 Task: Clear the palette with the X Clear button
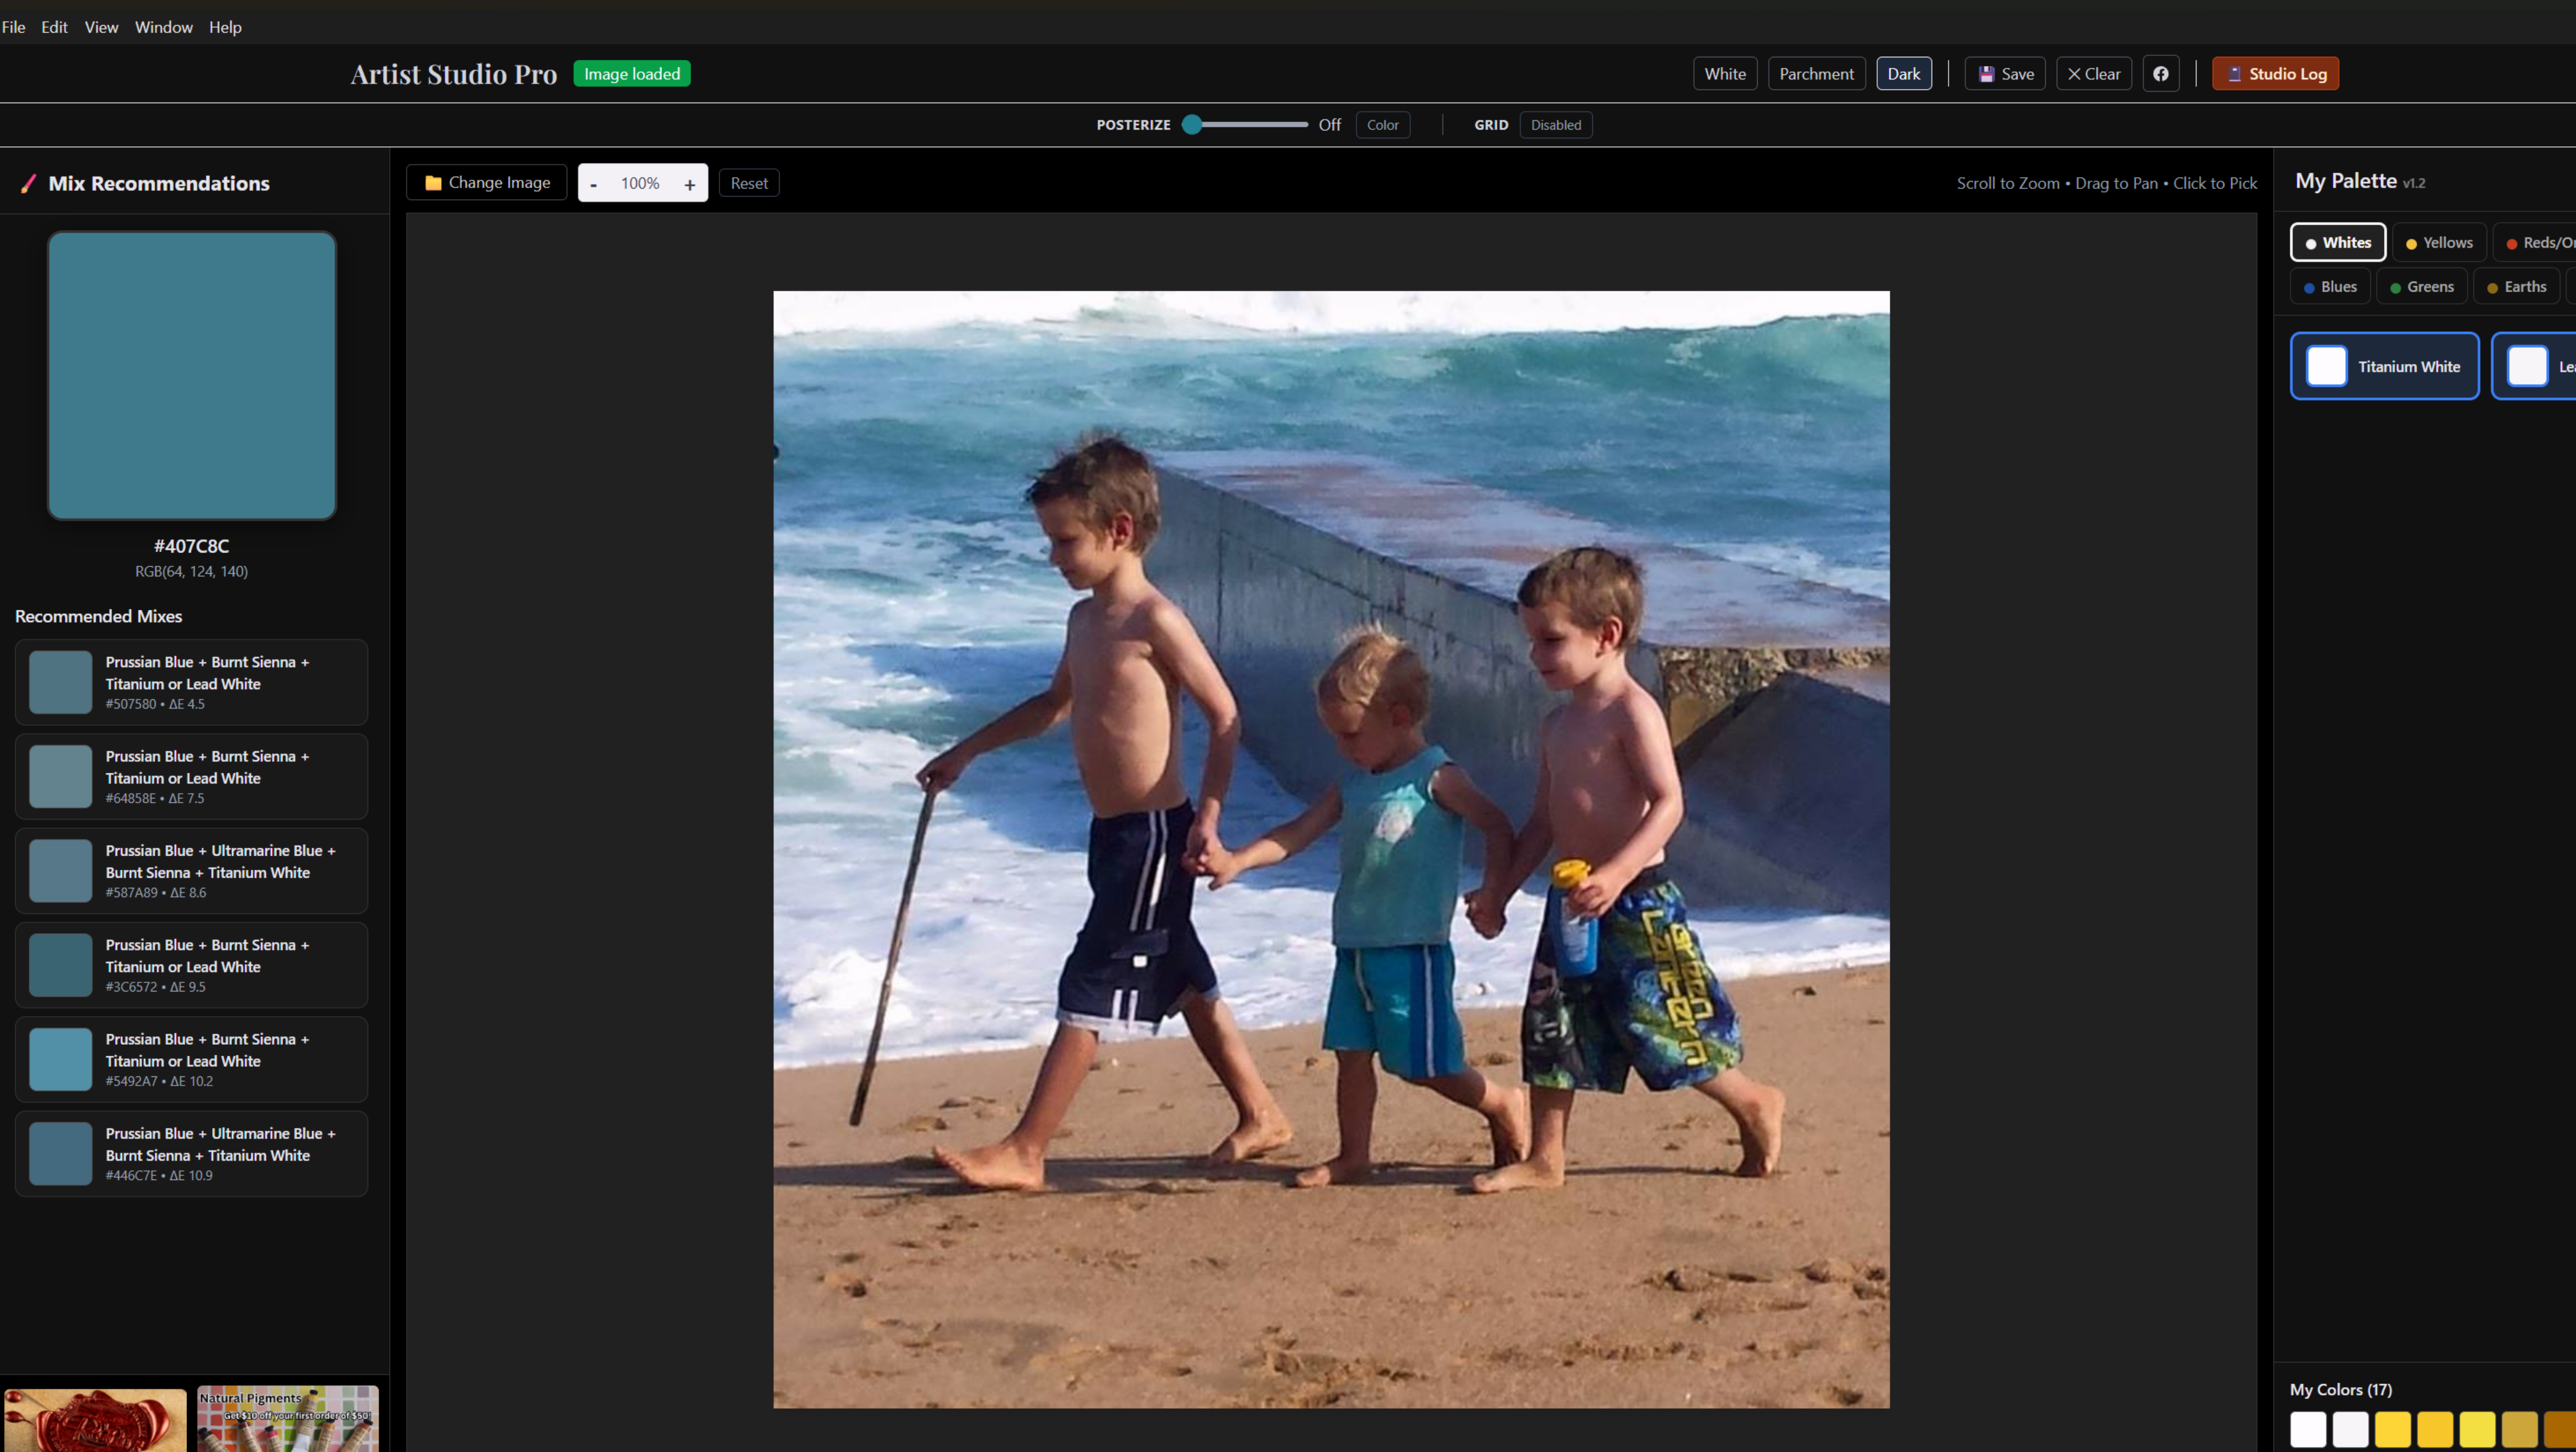tap(2093, 73)
